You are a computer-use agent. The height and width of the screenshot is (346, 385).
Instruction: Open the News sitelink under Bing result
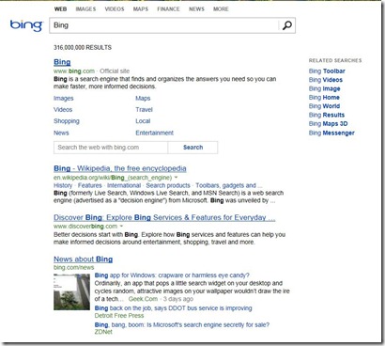coord(61,133)
